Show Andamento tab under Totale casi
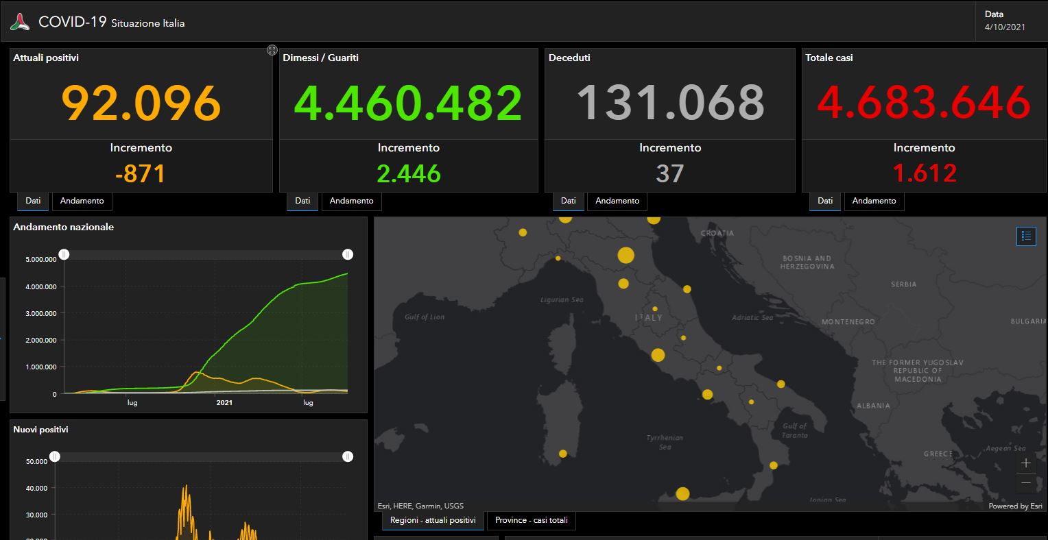The height and width of the screenshot is (540, 1048). [x=874, y=201]
